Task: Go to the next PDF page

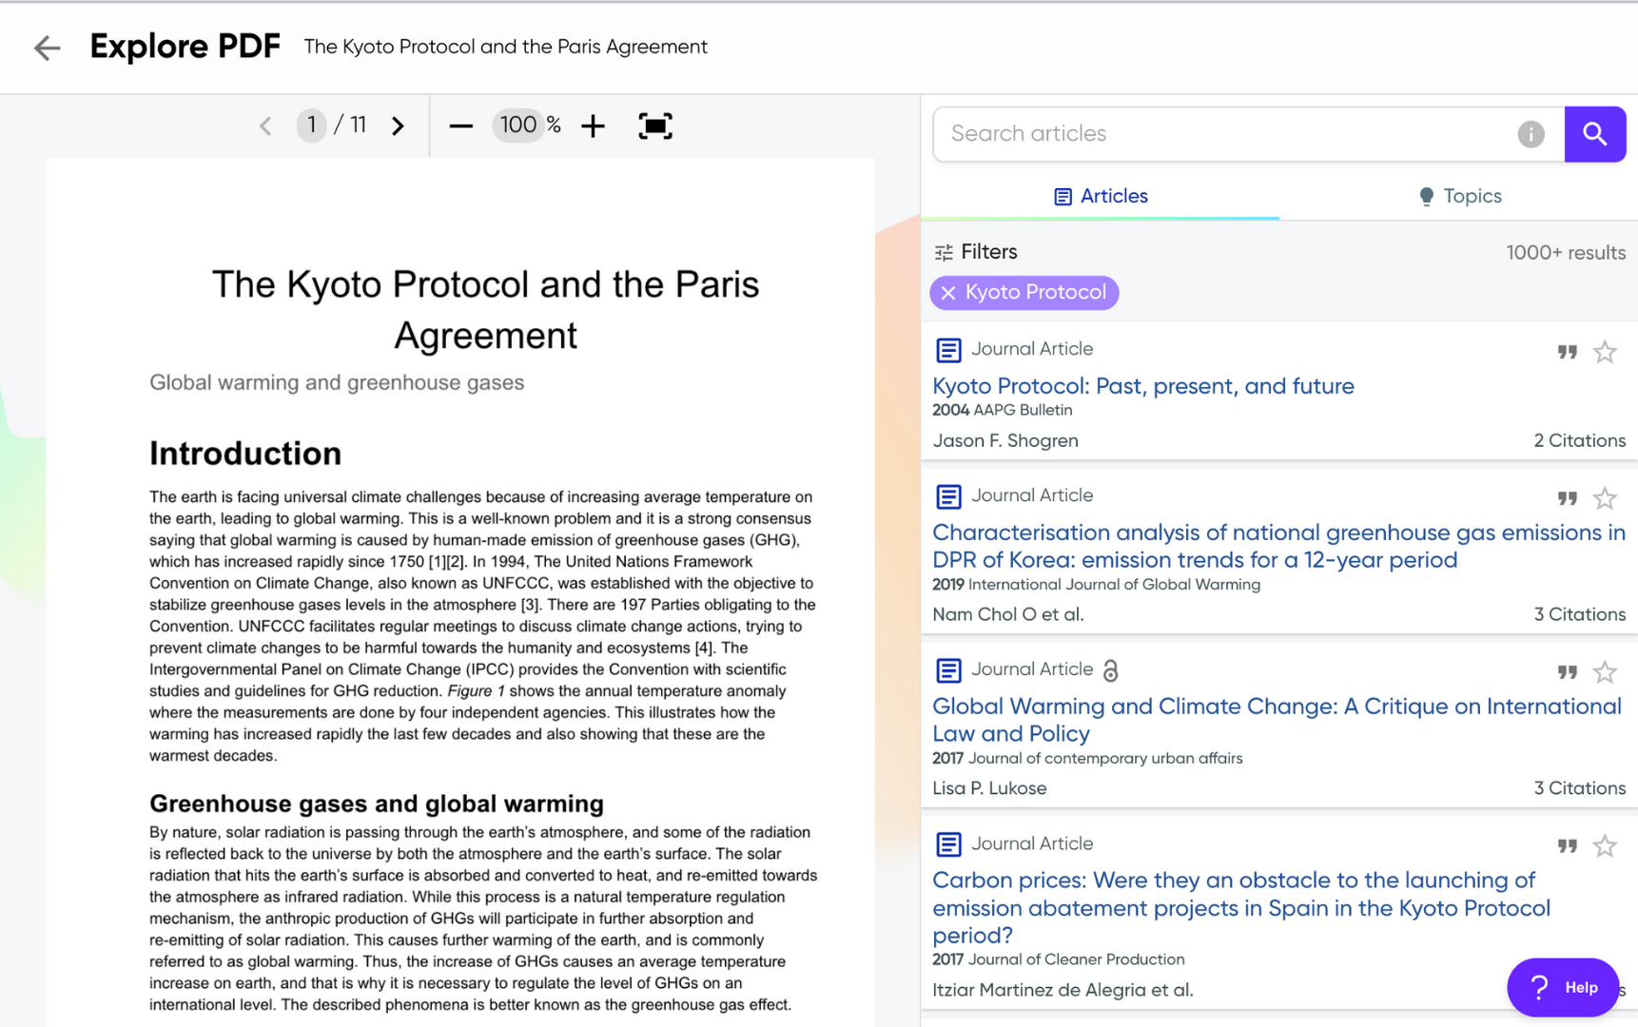Action: [398, 126]
